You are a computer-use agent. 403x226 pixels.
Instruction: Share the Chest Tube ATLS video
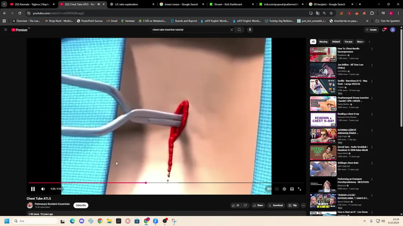point(258,205)
